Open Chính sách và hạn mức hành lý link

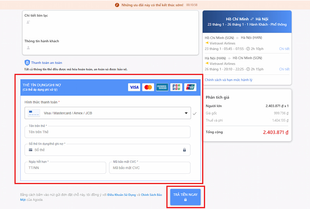[x=228, y=80]
